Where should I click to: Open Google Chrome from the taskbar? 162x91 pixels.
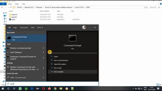coord(55,88)
